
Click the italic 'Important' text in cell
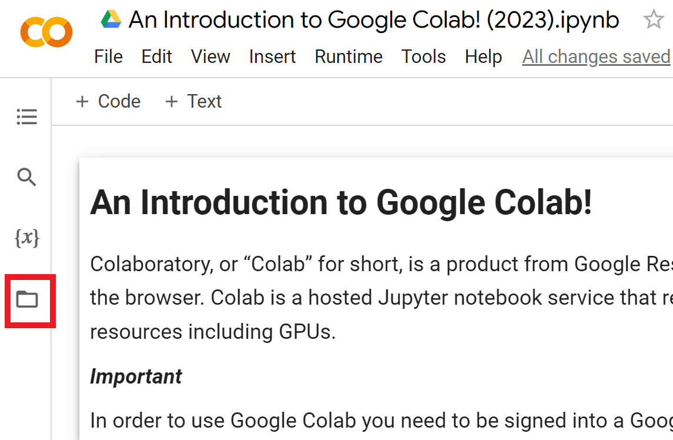[x=136, y=376]
